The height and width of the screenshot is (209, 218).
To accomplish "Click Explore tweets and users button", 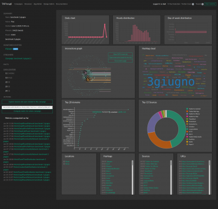I will [x=27, y=102].
